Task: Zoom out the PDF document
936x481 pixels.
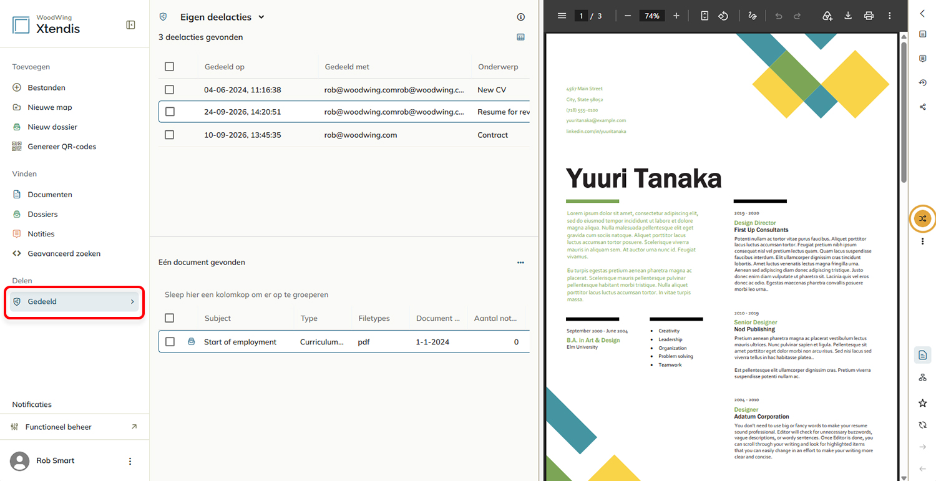Action: pos(628,16)
